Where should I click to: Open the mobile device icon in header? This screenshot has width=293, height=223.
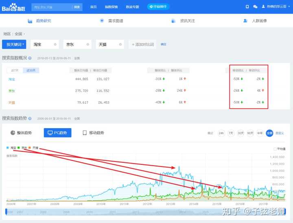[247, 7]
